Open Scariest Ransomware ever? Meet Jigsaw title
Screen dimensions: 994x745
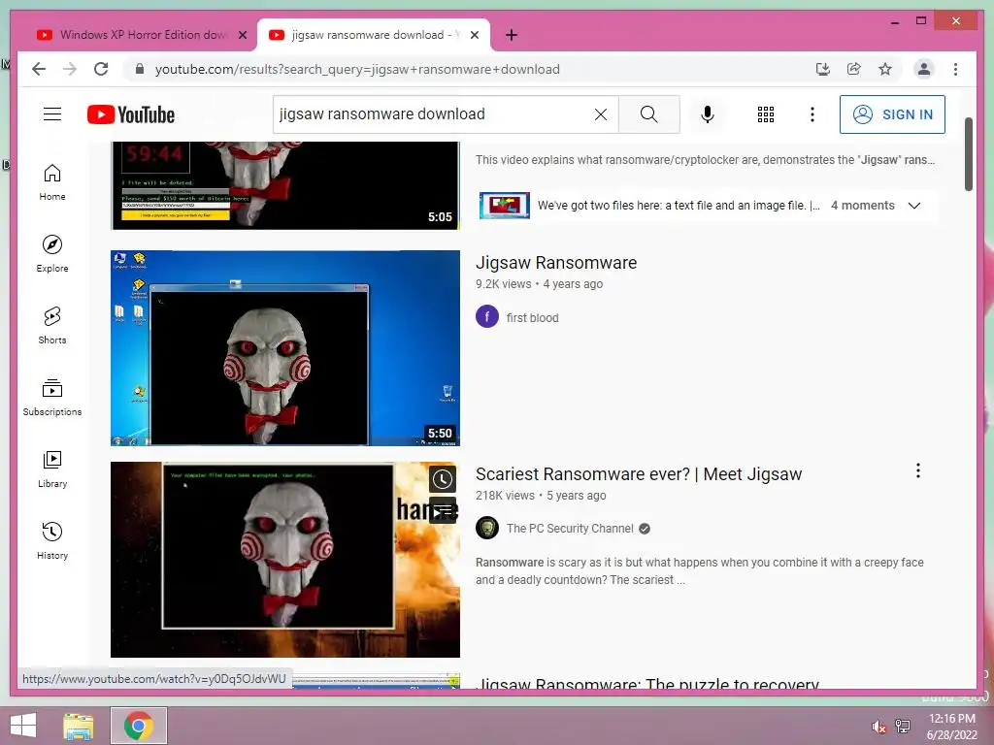639,473
